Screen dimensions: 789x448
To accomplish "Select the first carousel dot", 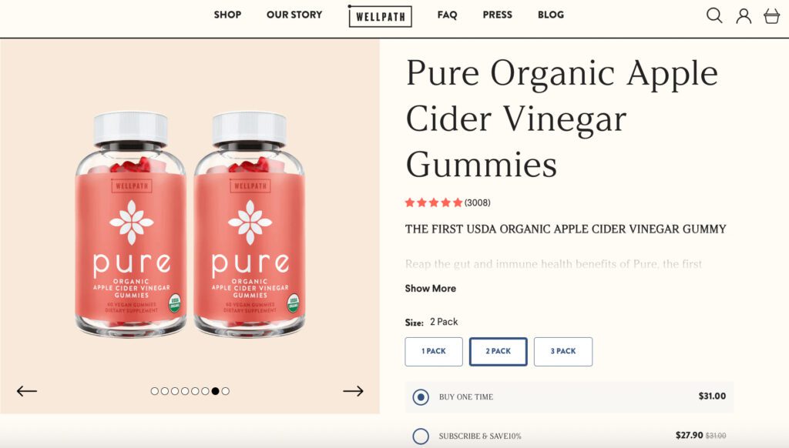I will [154, 391].
